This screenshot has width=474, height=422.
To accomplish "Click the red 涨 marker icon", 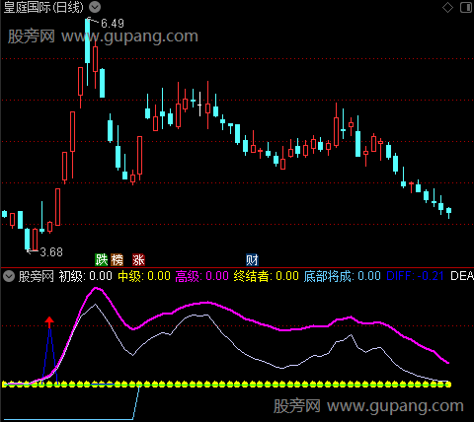I will [x=138, y=260].
